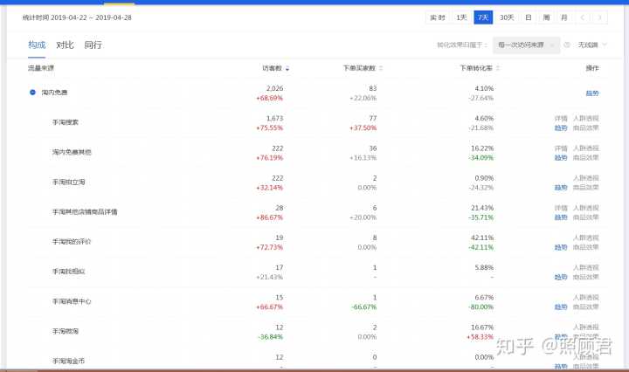
Task: Click visitor count 1,673
Action: [275, 118]
